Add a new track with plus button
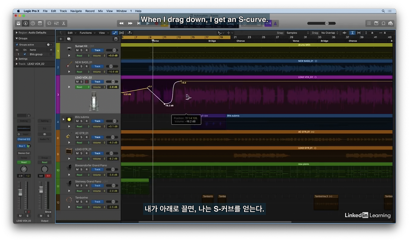409x241 pixels. pos(61,39)
